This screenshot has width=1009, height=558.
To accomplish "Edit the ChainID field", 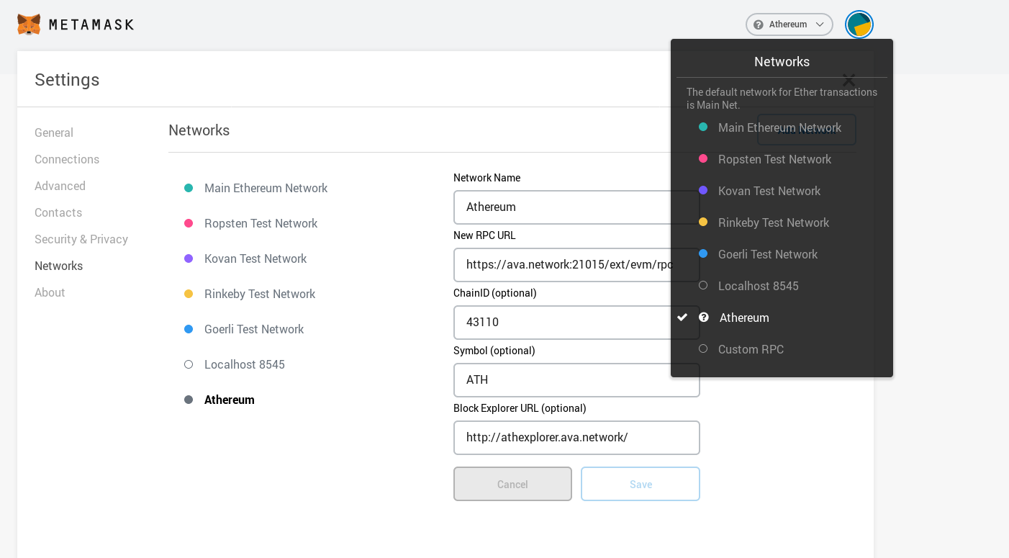I will point(576,323).
